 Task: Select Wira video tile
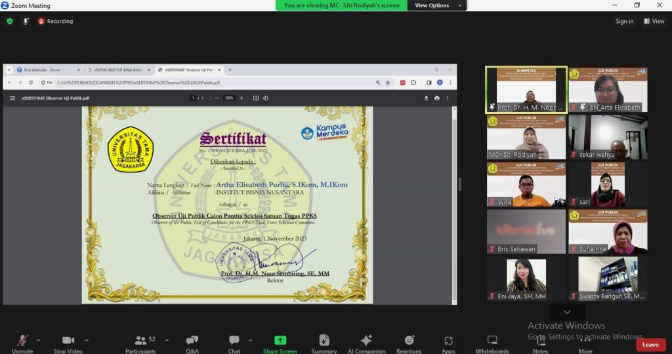click(x=526, y=184)
